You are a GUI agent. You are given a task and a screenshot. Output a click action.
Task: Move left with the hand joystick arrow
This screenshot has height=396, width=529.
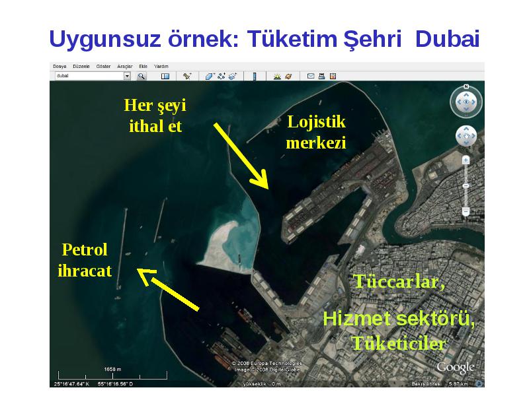(x=459, y=136)
